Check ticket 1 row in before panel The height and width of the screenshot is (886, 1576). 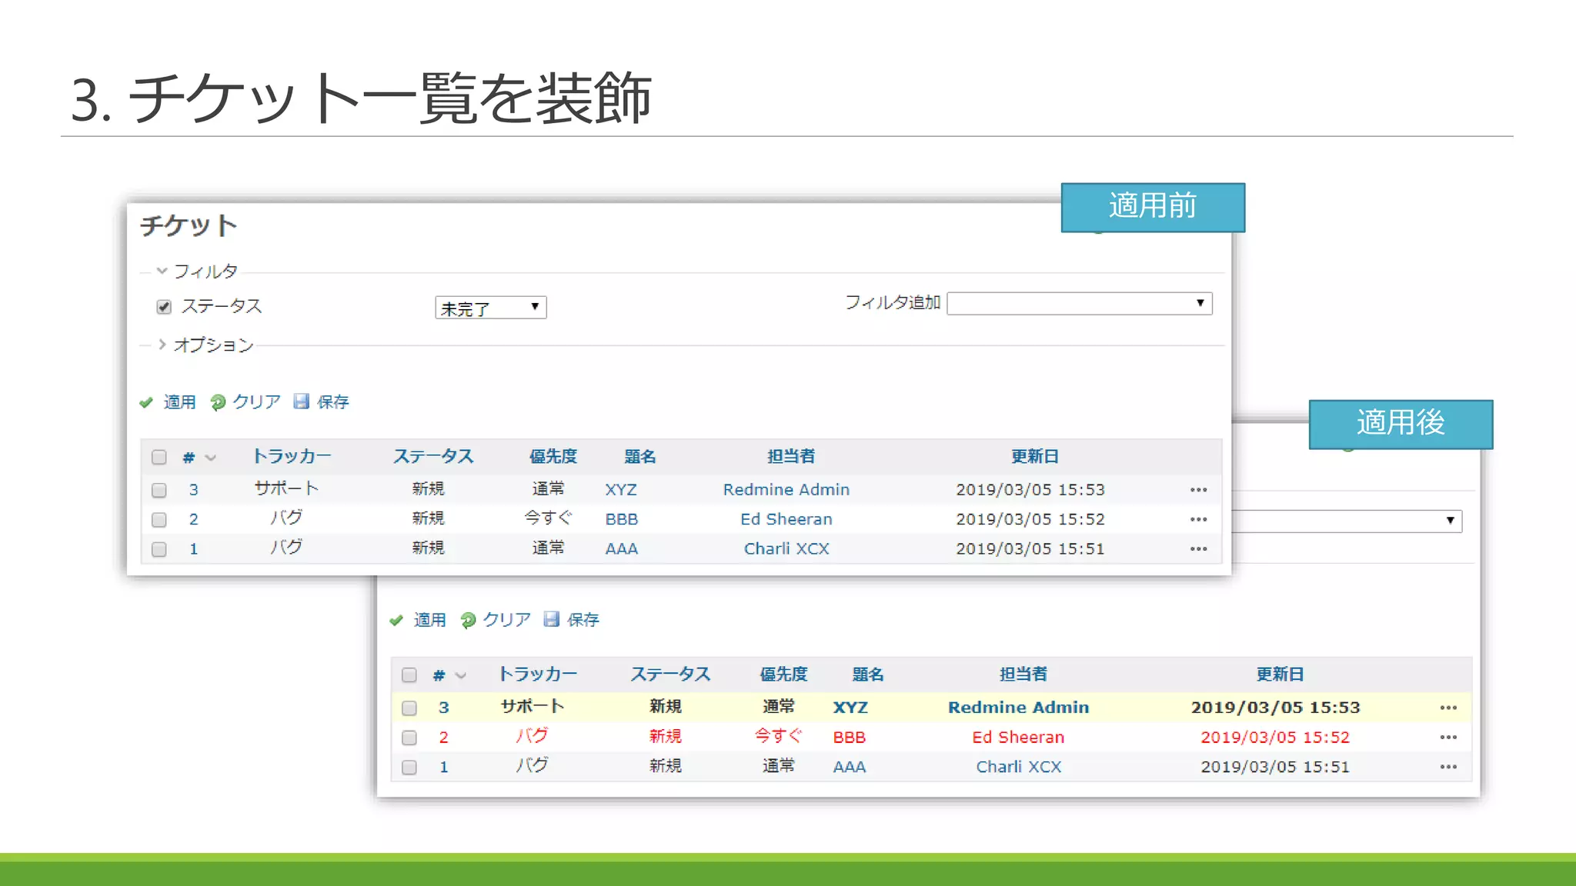click(x=159, y=549)
